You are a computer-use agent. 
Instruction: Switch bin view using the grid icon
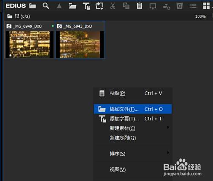point(206,6)
